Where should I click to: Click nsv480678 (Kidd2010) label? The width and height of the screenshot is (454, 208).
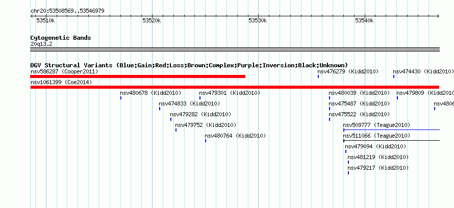click(x=150, y=93)
